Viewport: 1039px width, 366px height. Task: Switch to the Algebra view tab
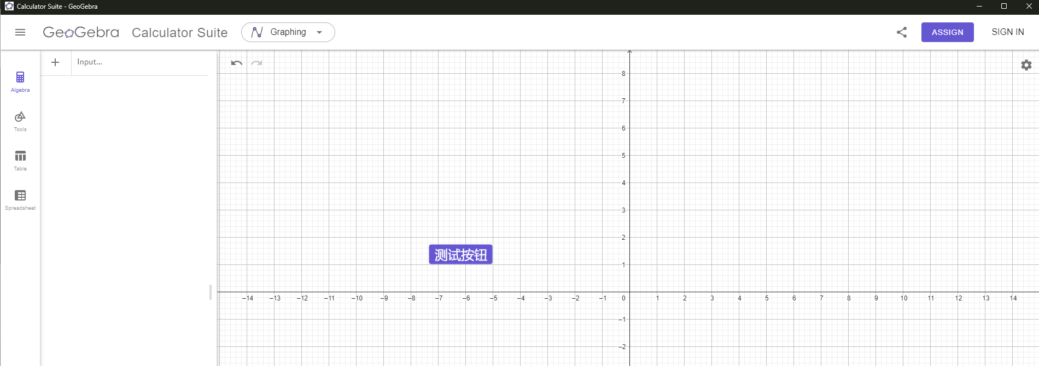pos(20,82)
